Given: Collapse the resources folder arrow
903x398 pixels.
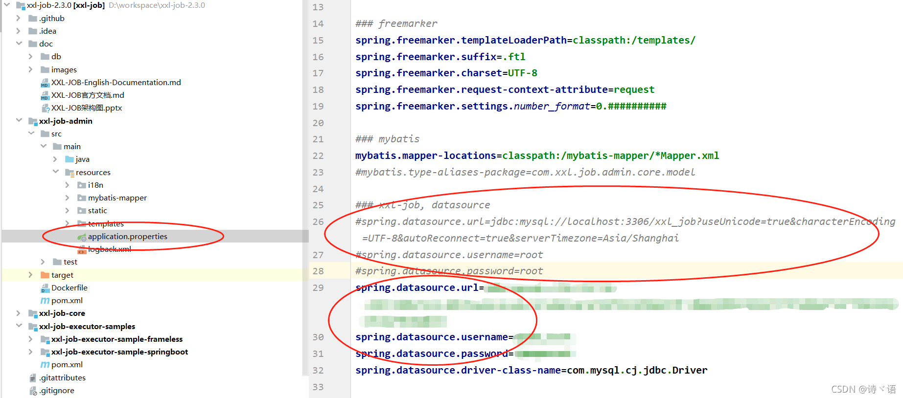Looking at the screenshot, I should click(x=55, y=172).
